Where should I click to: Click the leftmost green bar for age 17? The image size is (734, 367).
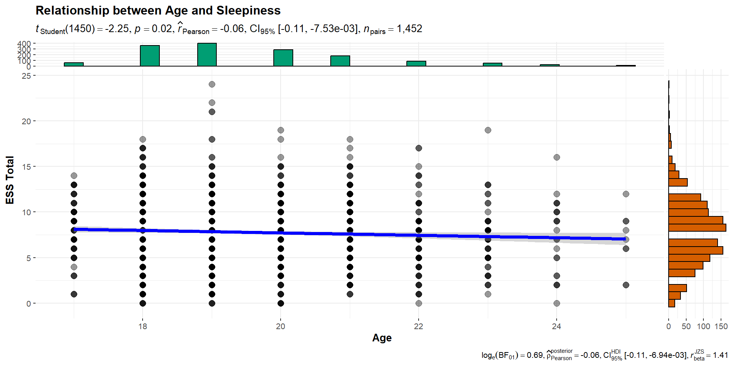74,64
